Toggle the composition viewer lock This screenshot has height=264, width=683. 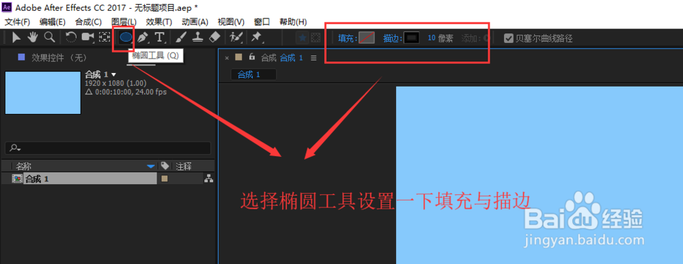pyautogui.click(x=251, y=57)
